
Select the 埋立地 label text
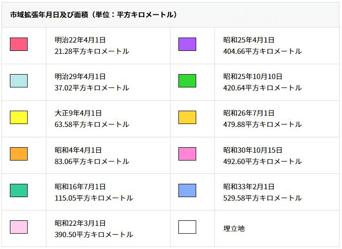[234, 228]
